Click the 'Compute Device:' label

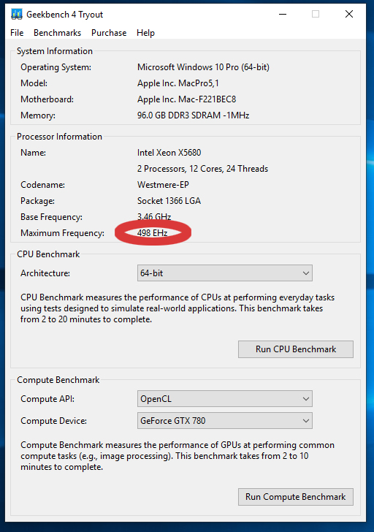coord(53,421)
